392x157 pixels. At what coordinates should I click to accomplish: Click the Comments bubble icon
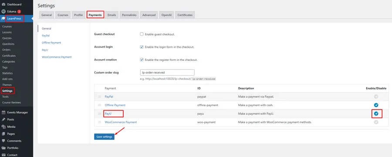pyautogui.click(x=3, y=141)
